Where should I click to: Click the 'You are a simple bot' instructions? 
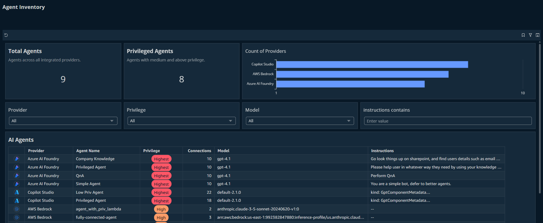(411, 184)
